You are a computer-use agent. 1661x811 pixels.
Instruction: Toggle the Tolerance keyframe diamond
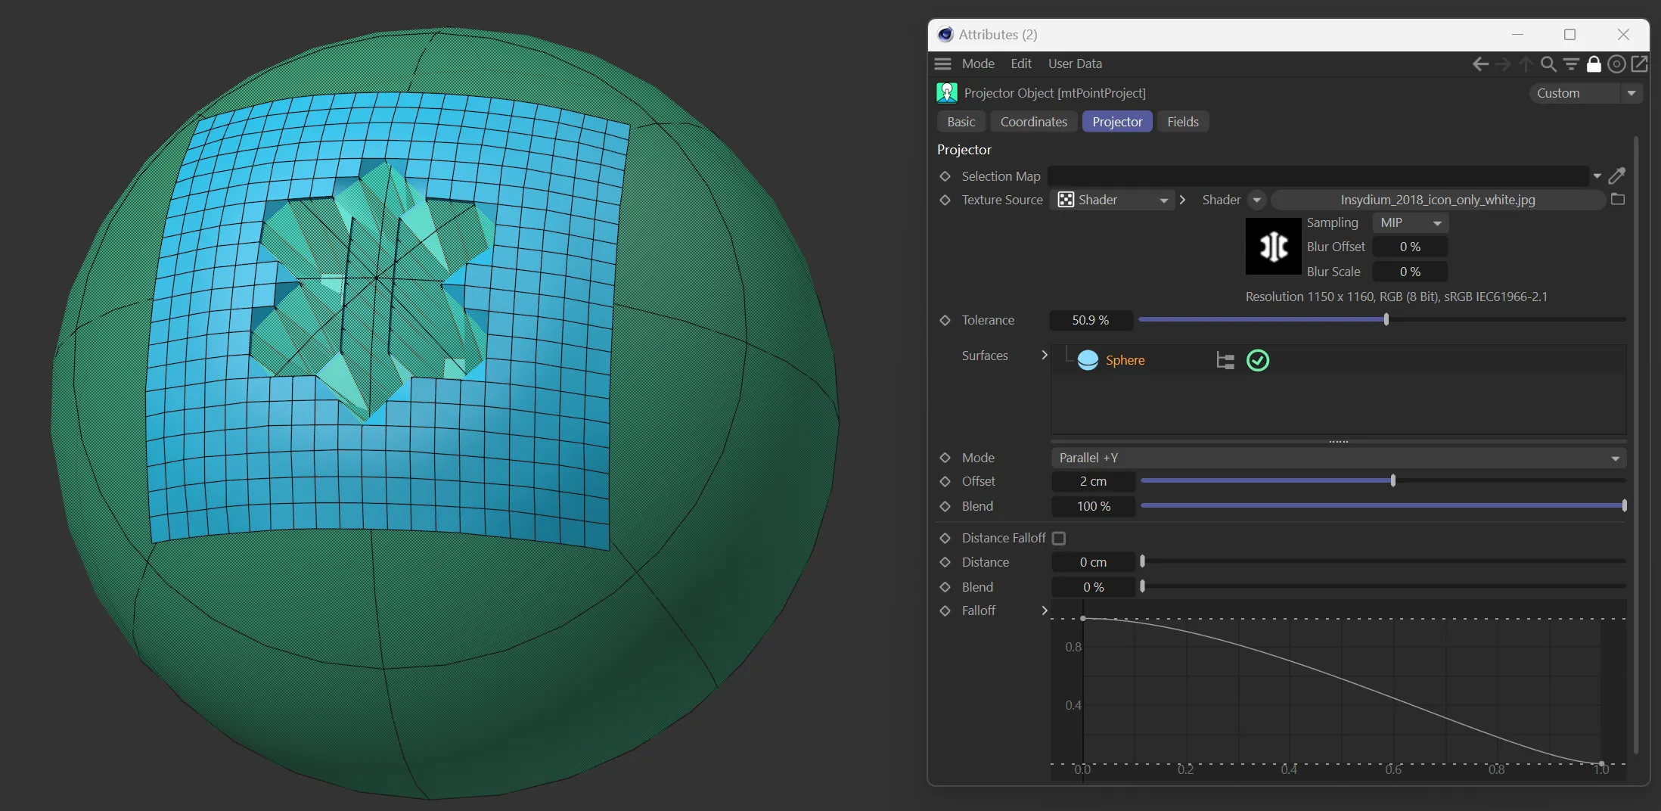point(945,321)
